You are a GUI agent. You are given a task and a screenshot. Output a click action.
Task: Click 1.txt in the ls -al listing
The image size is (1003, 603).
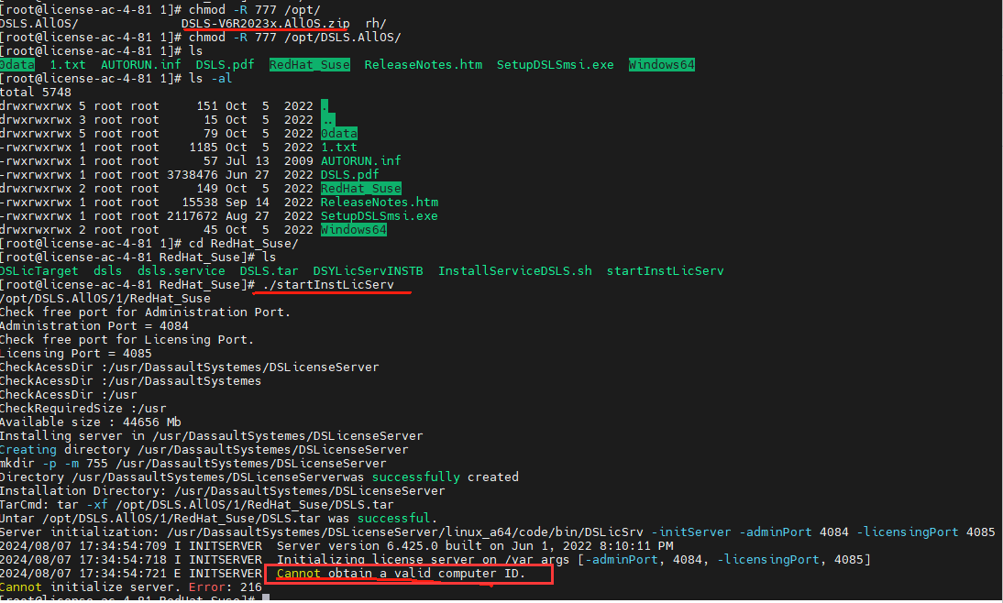[339, 147]
